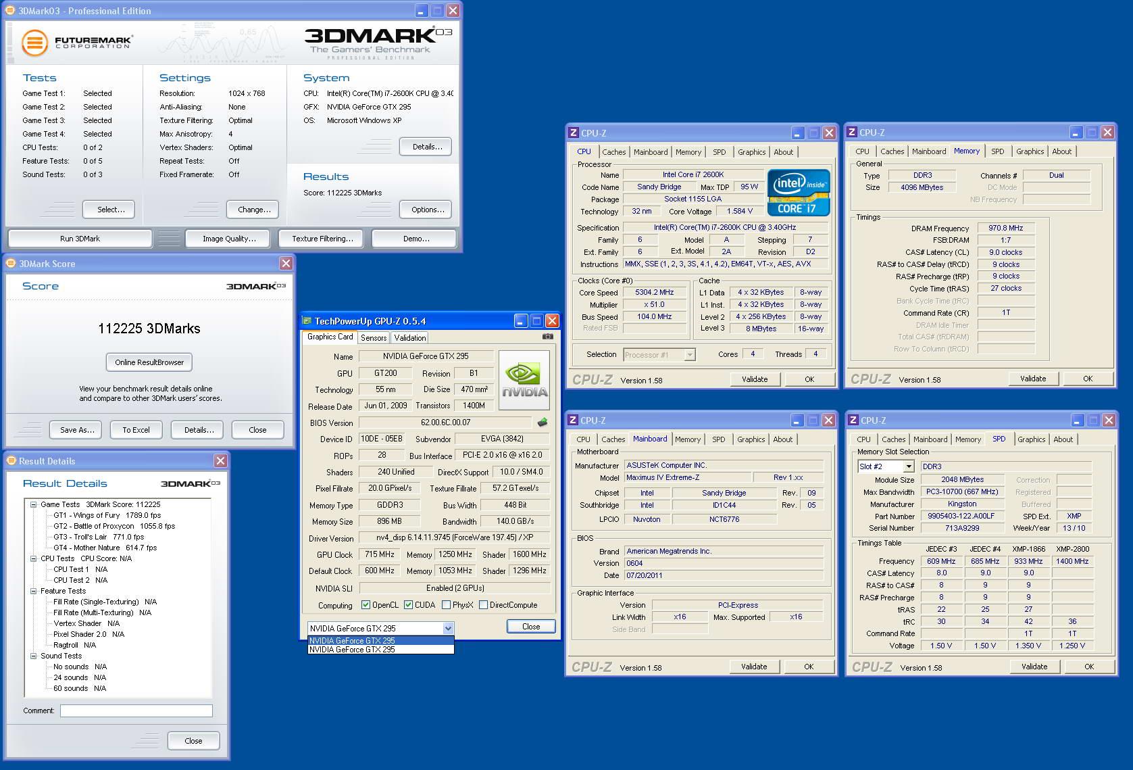Image resolution: width=1133 pixels, height=770 pixels.
Task: Click the Futuremark logo in 3DMark03
Action: pyautogui.click(x=77, y=43)
